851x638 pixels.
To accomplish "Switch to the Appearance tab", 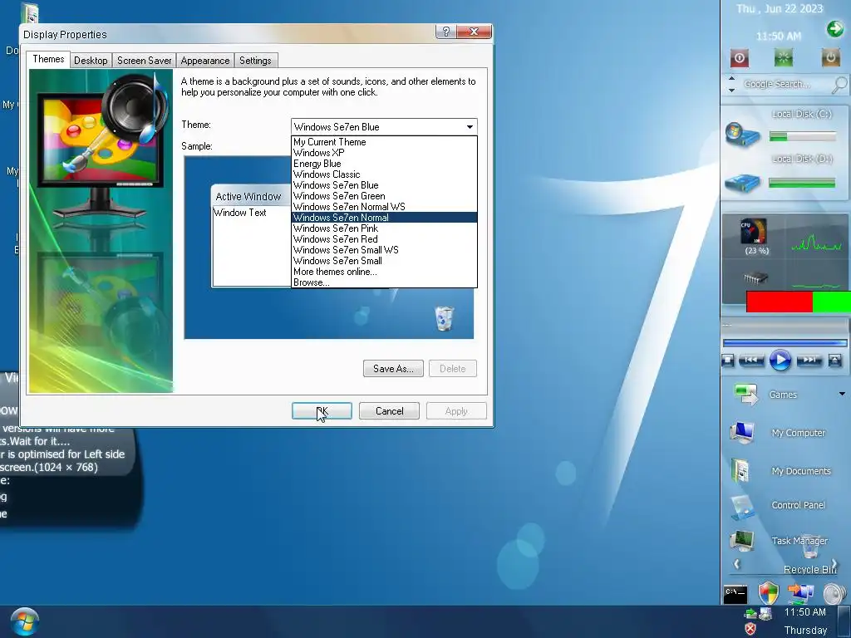I will 205,60.
